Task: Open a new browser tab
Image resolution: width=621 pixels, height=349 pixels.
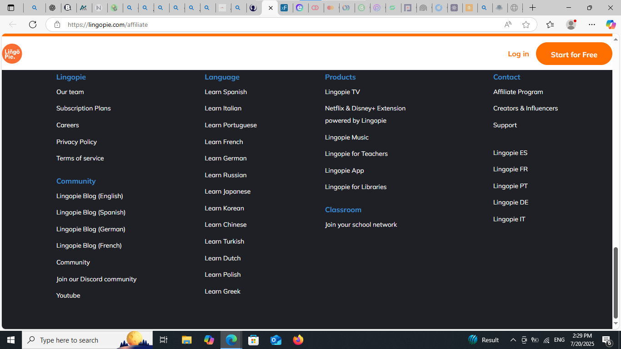Action: [532, 8]
